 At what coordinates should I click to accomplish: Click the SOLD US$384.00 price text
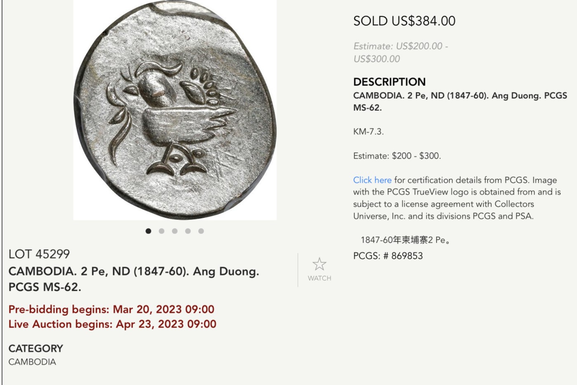[x=404, y=21]
